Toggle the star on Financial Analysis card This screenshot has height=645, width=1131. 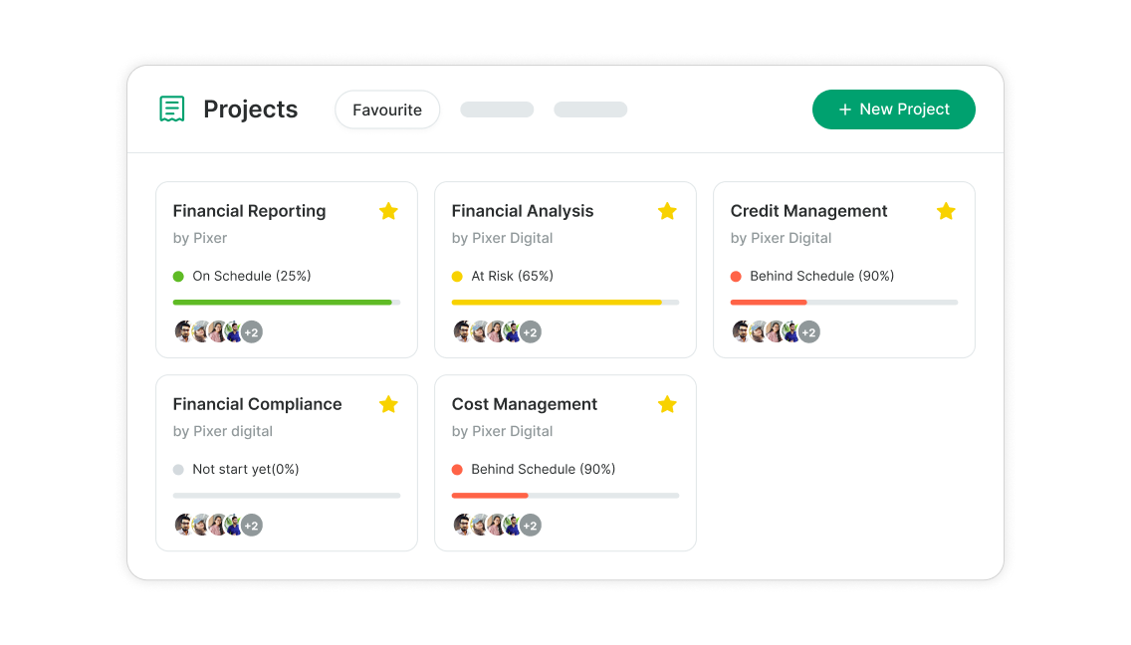pos(667,211)
